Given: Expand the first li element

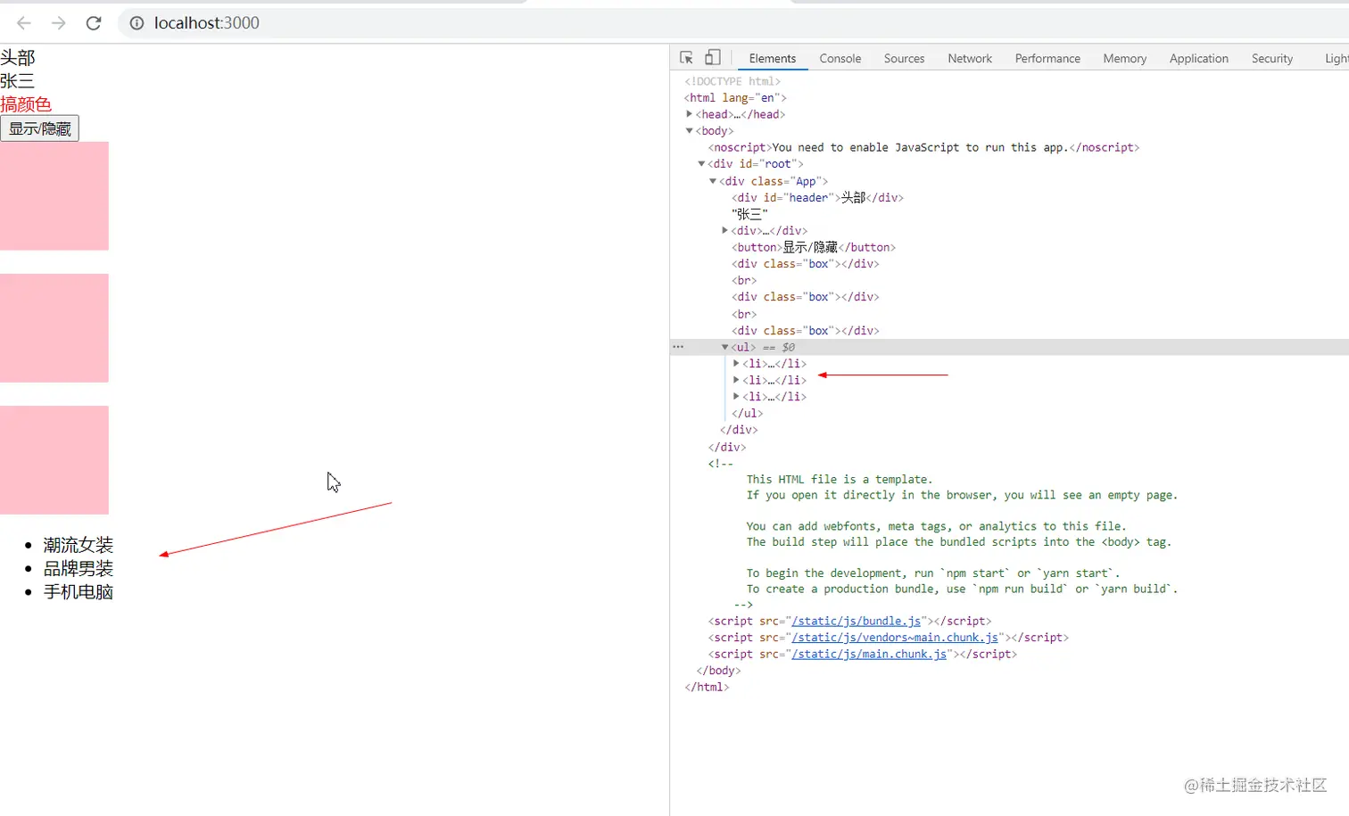Looking at the screenshot, I should pos(736,363).
